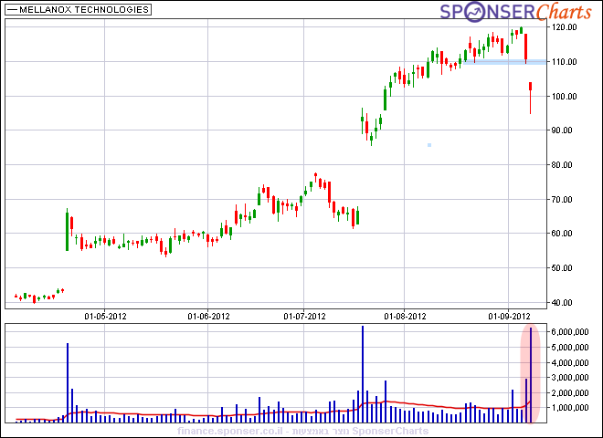Viewport: 603px width, 438px height.
Task: Click the 01-06-2012 date label
Action: pos(209,317)
